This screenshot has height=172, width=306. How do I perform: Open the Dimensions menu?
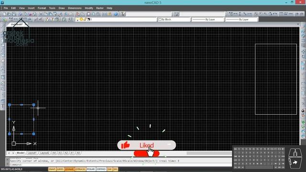pyautogui.click(x=75, y=8)
